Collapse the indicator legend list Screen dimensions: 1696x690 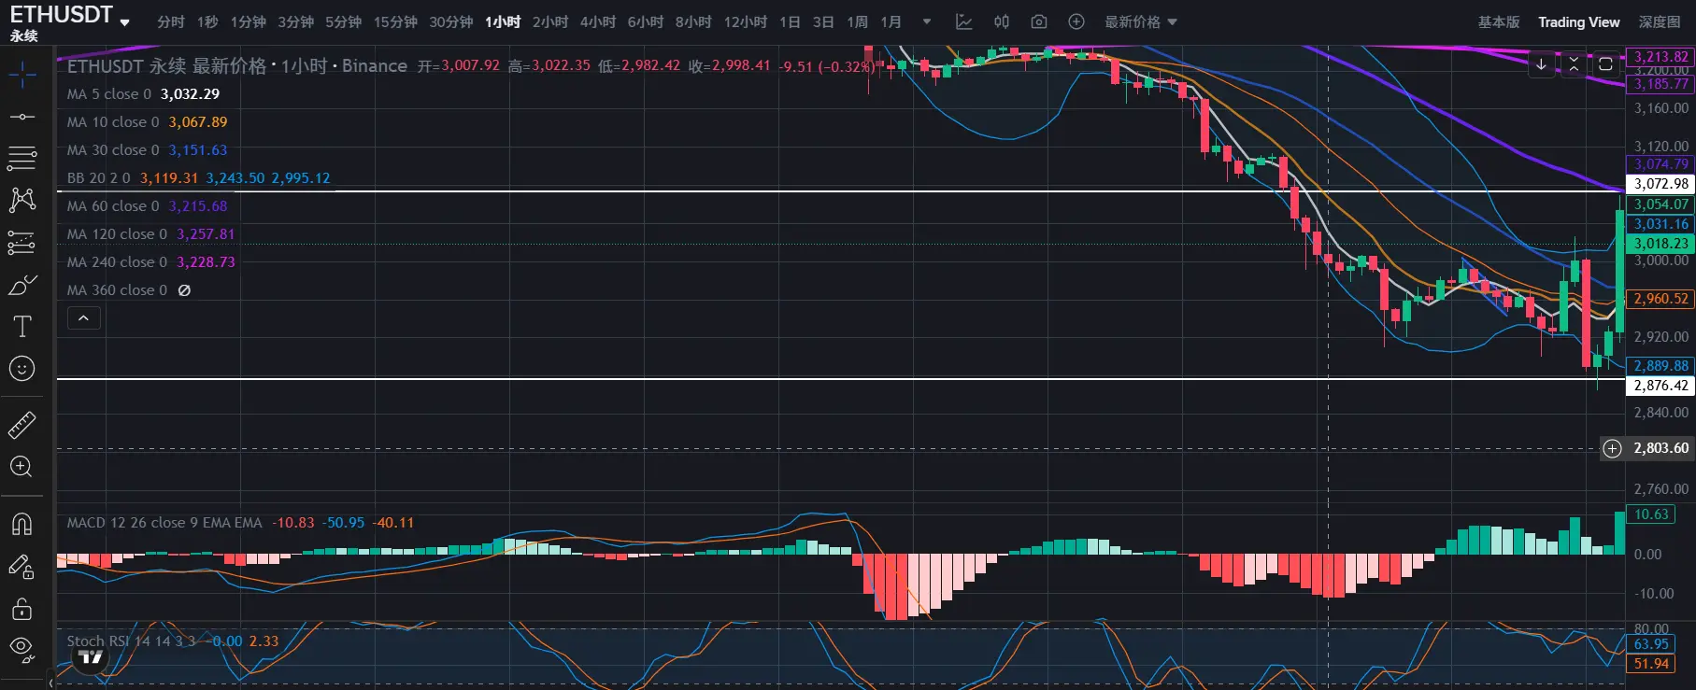[x=83, y=318]
